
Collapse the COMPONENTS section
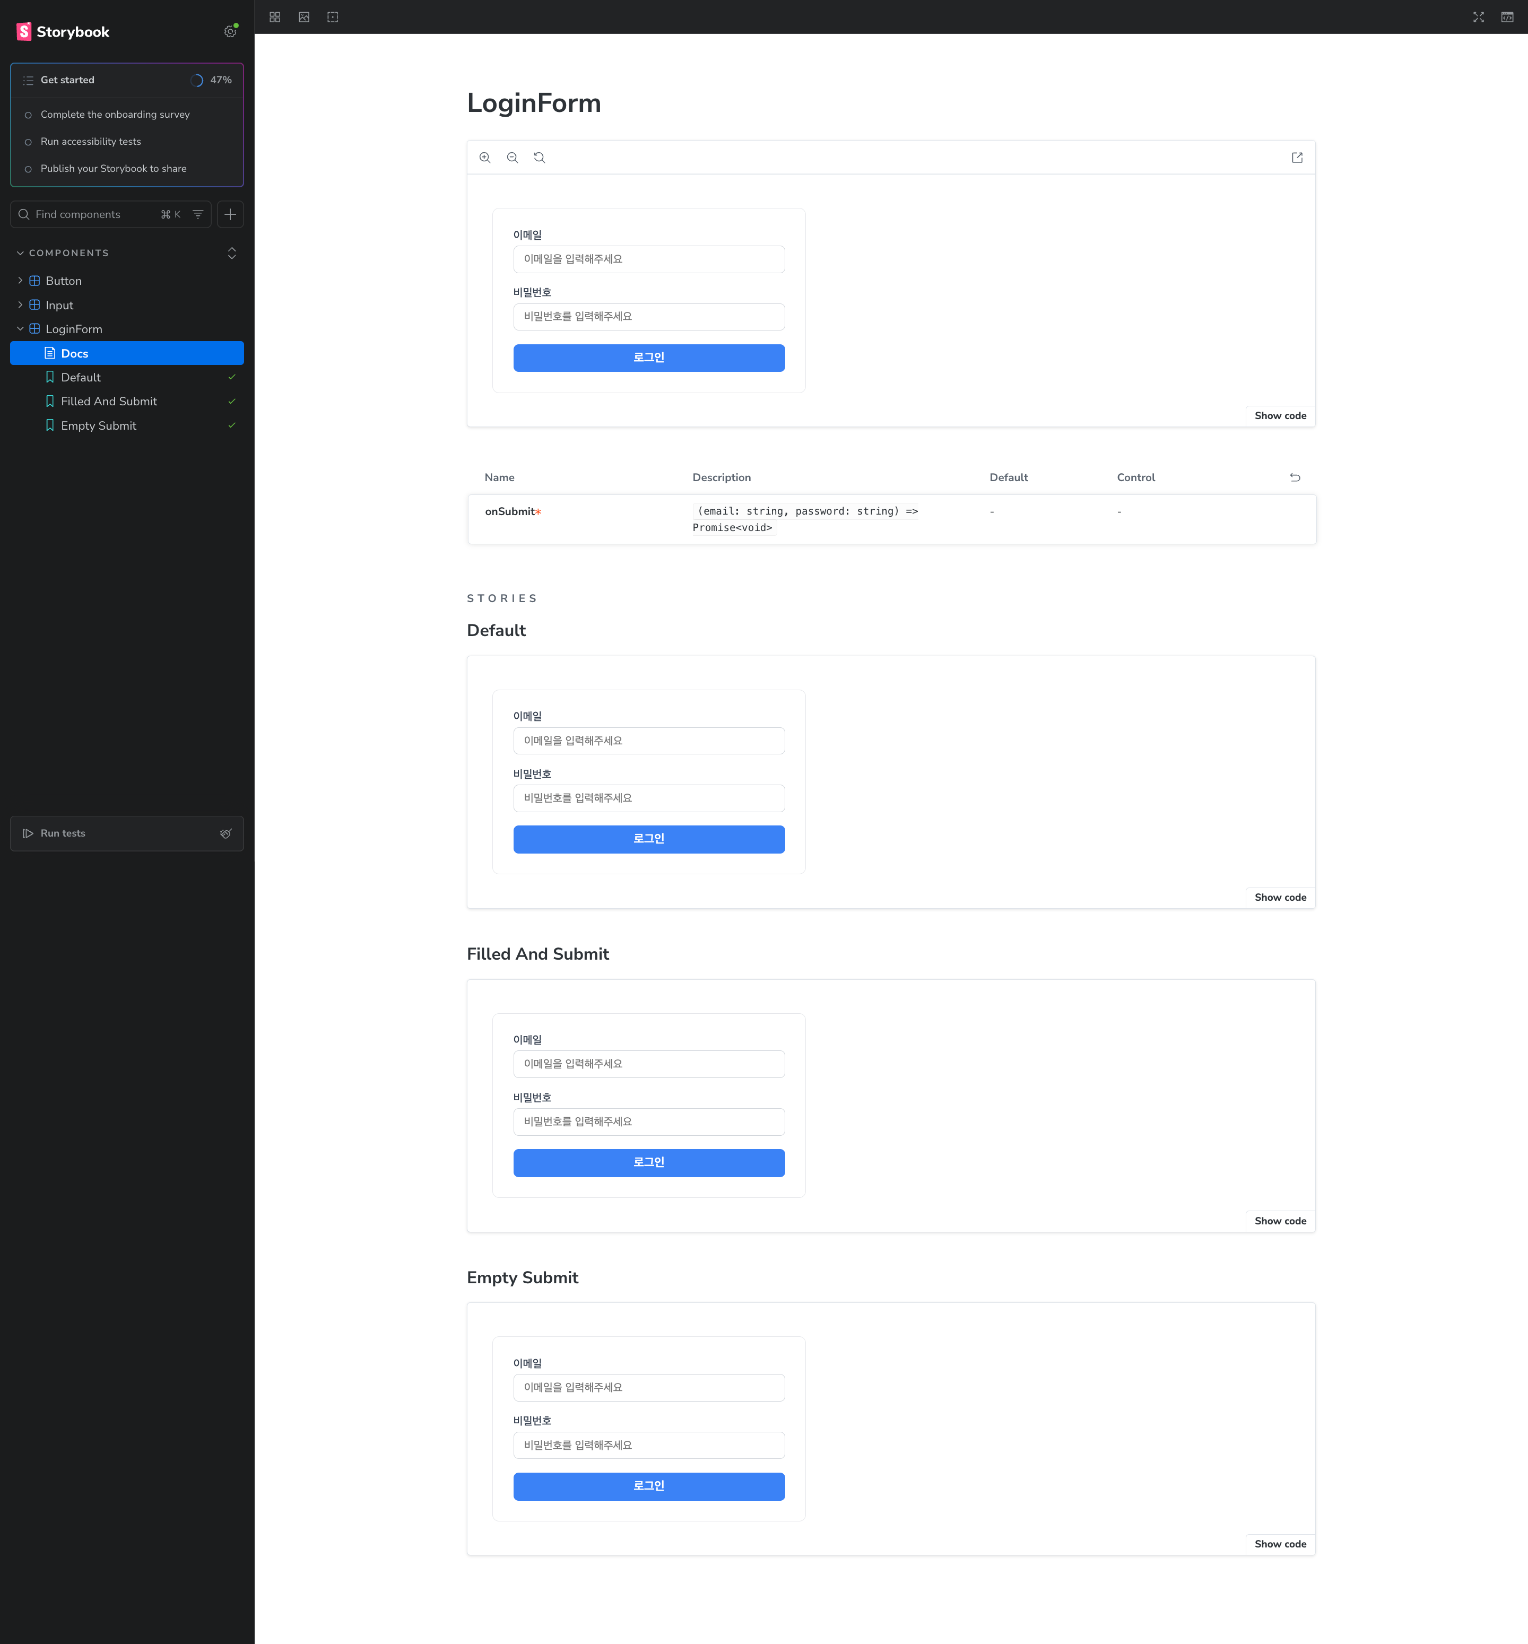[20, 253]
